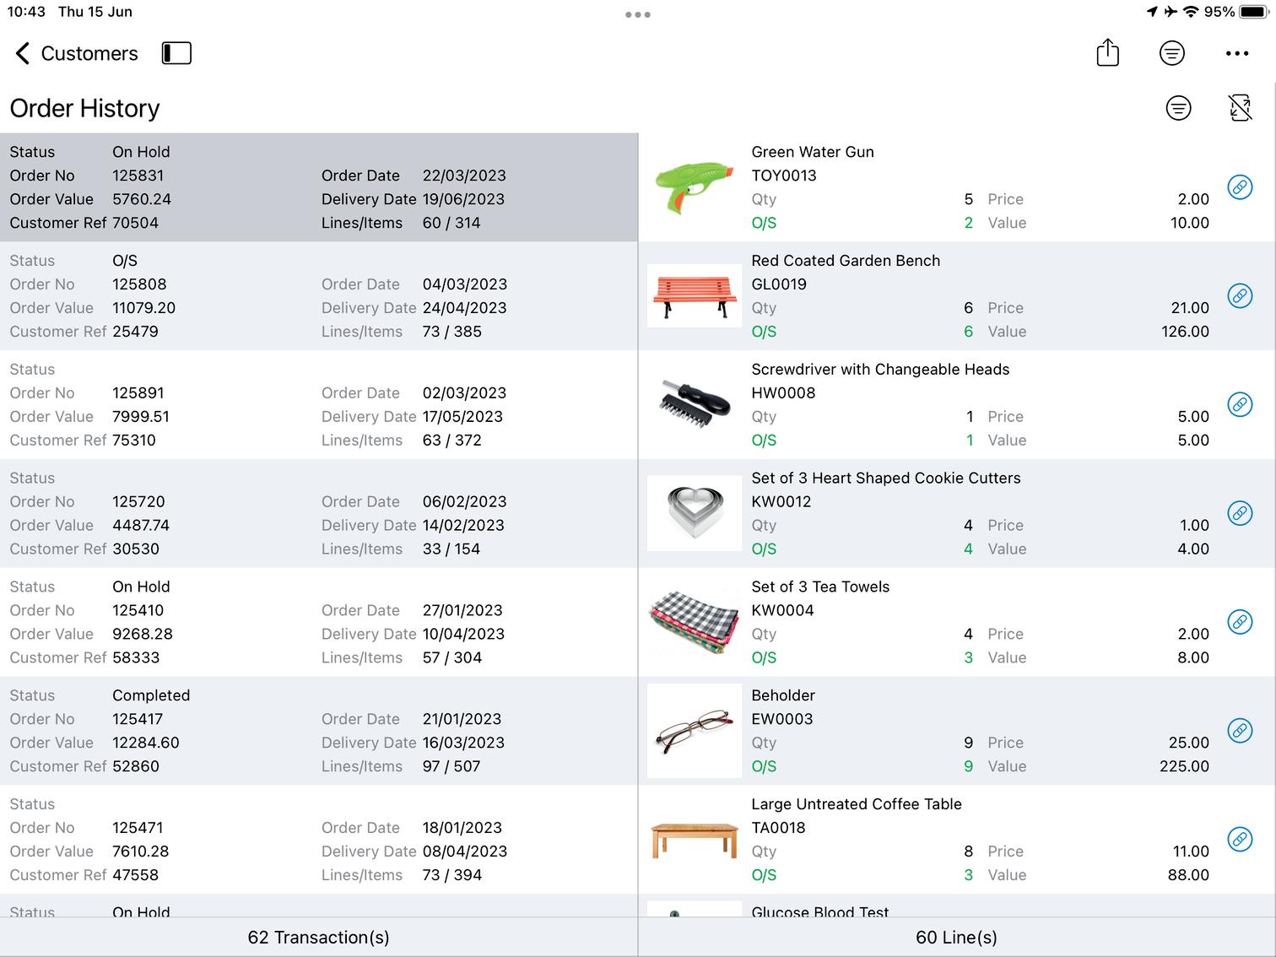Tap link icon for Green Water Gun
The height and width of the screenshot is (957, 1276).
[1239, 187]
